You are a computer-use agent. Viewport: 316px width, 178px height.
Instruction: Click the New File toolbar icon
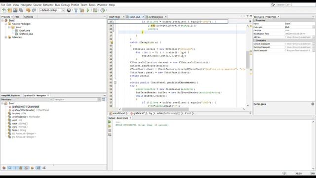point(4,10)
